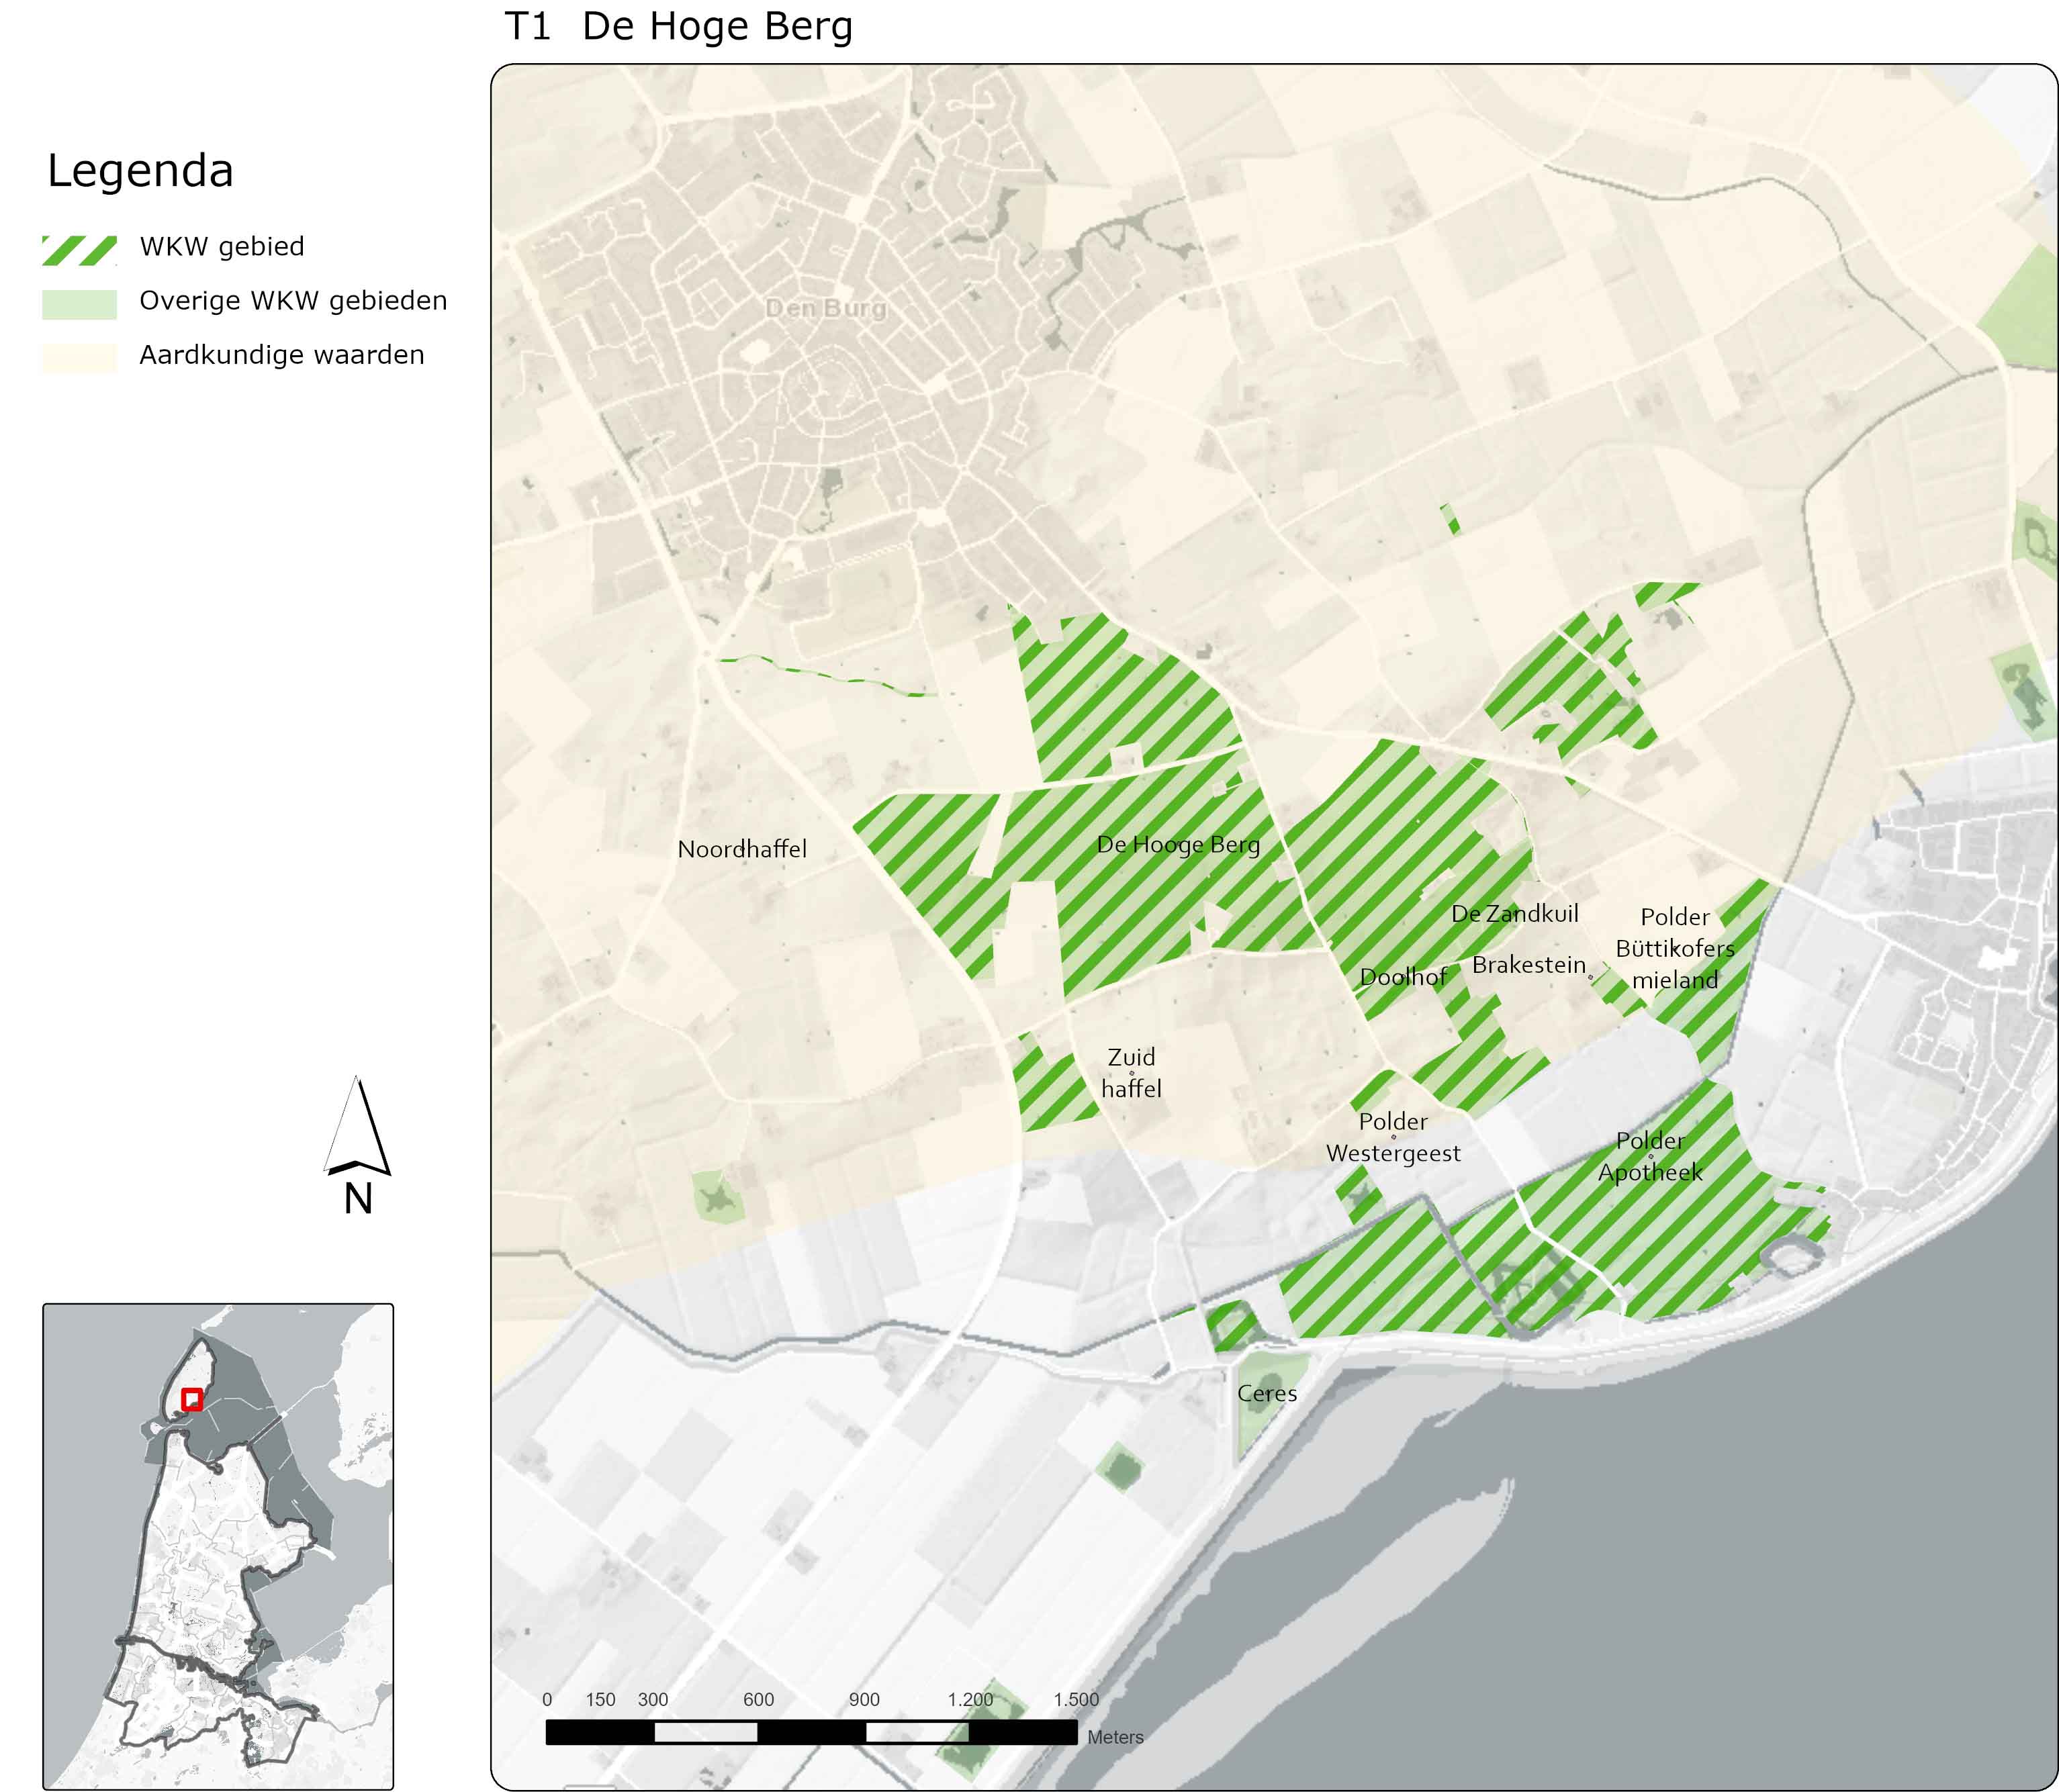Click the Aardkundige waarden legend swatch
The width and height of the screenshot is (2059, 1792).
tap(79, 358)
